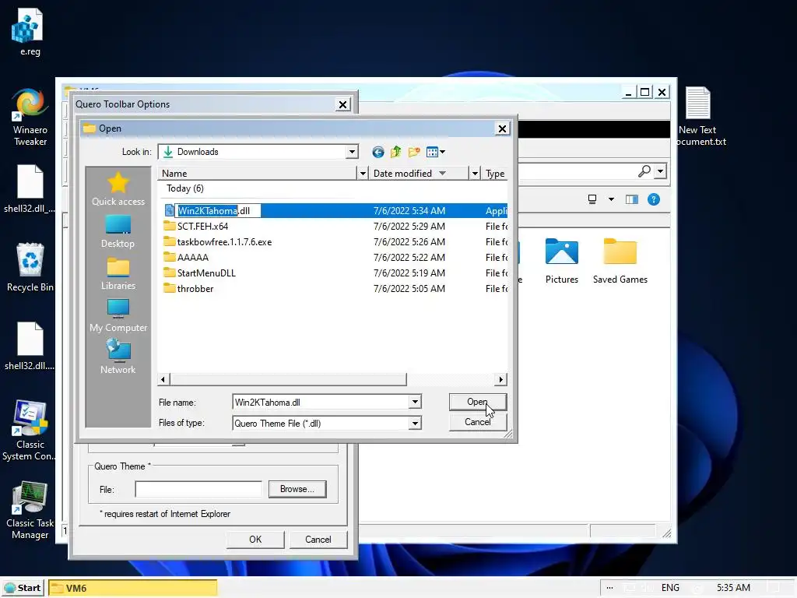797x598 pixels.
Task: Expand Files of type dropdown
Action: [x=416, y=423]
